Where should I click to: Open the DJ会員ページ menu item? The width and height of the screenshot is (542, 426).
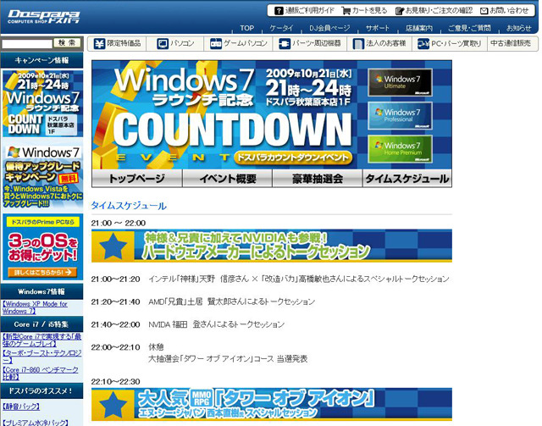(x=329, y=28)
